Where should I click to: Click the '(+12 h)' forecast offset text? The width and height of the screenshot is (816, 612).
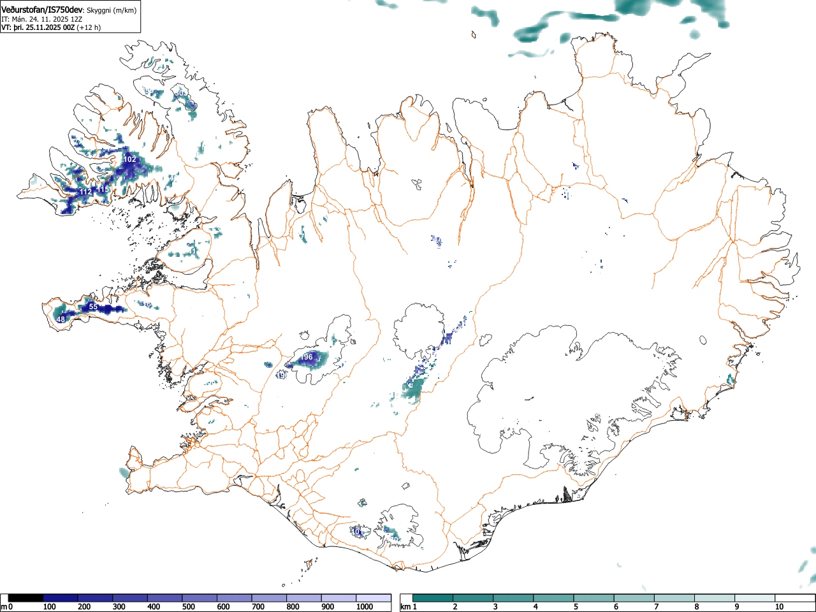click(89, 27)
